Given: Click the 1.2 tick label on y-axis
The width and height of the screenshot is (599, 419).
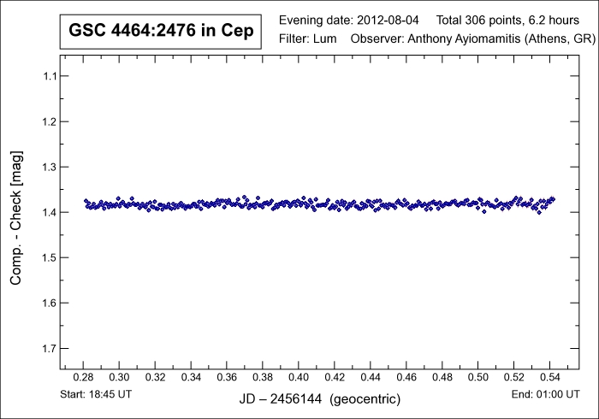Looking at the screenshot, I should click(x=49, y=121).
